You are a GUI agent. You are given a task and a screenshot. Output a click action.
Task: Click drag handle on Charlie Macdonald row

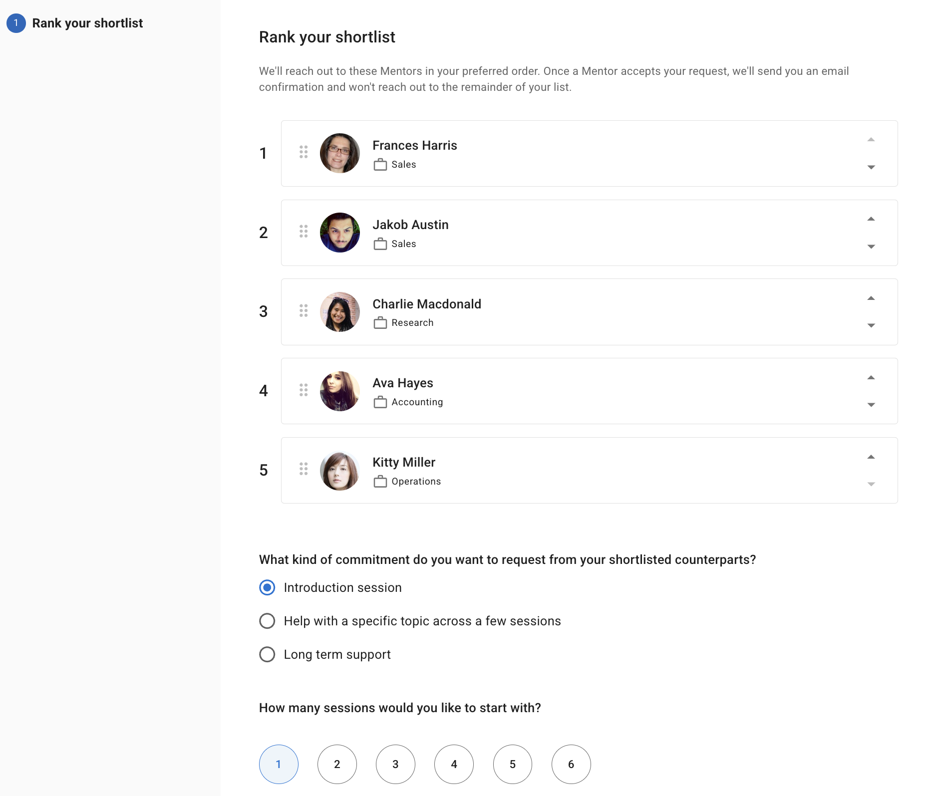[x=304, y=311]
